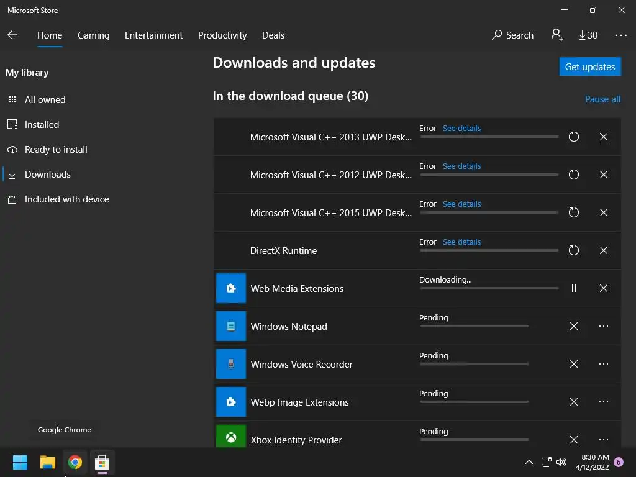The height and width of the screenshot is (477, 636).
Task: Switch to the Deals tab
Action: click(x=273, y=35)
